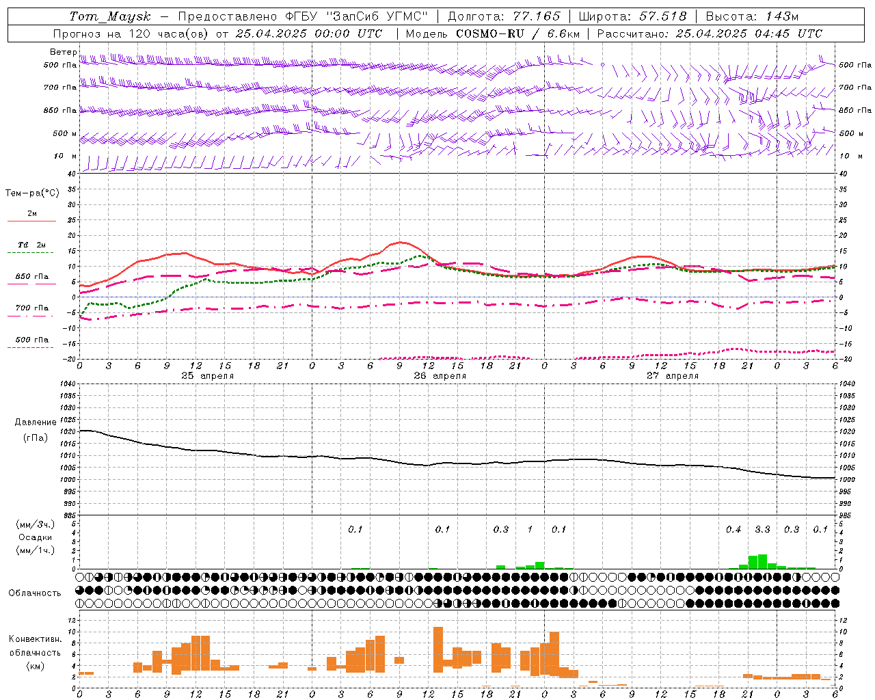The width and height of the screenshot is (875, 700).
Task: Select the Осадки panel label
Action: (x=36, y=537)
